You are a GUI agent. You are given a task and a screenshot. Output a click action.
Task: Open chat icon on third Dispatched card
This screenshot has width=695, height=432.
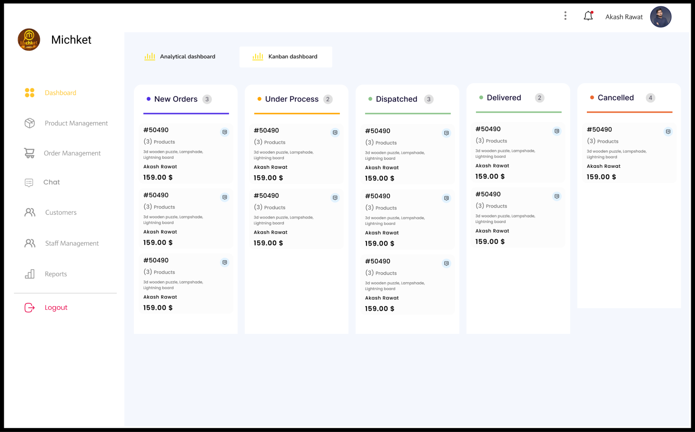click(446, 263)
